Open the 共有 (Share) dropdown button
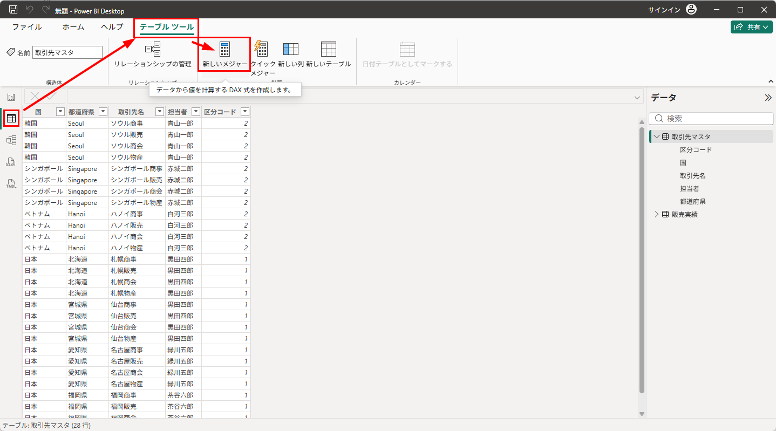 pos(752,27)
